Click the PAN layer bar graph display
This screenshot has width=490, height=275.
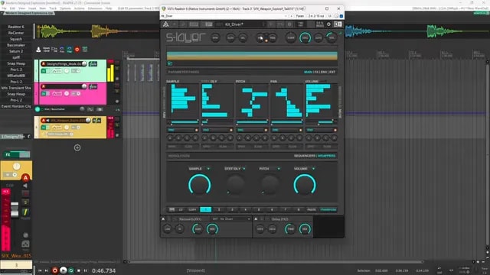coord(287,100)
